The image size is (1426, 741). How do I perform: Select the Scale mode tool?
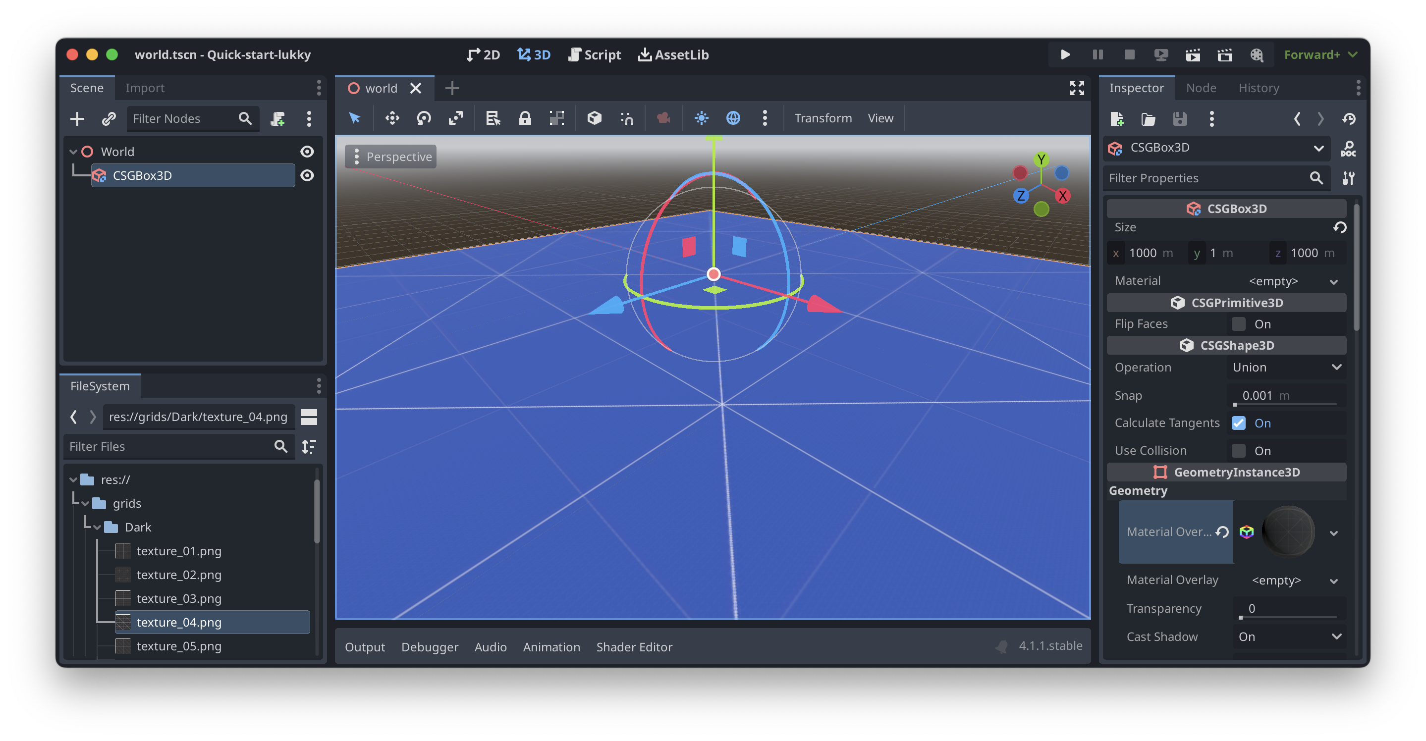tap(455, 118)
